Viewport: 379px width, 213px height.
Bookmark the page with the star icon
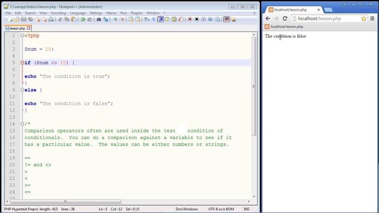tap(364, 18)
